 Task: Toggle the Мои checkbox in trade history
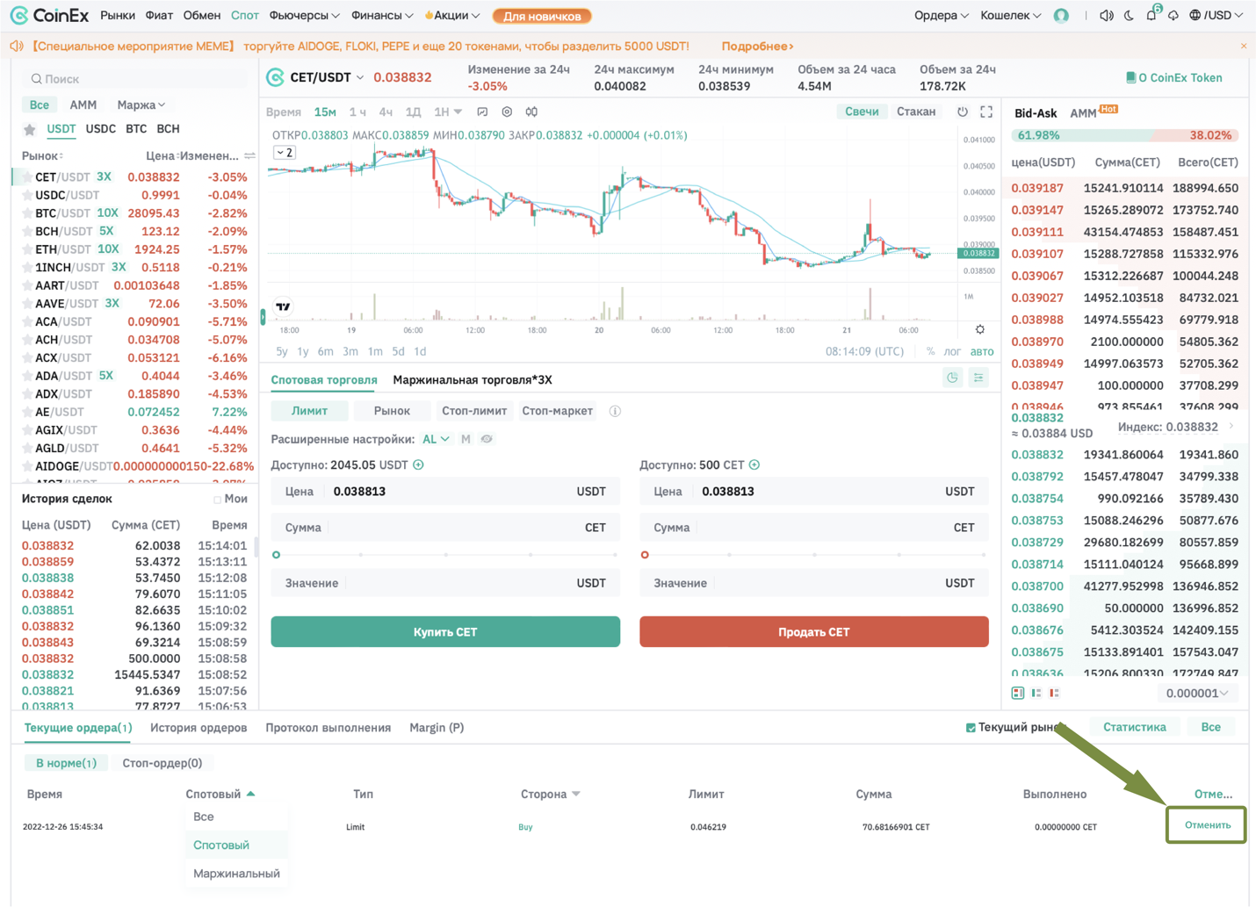coord(217,500)
